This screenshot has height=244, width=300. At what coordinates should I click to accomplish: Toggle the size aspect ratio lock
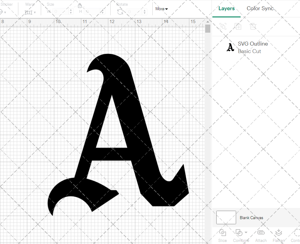[x=80, y=6]
